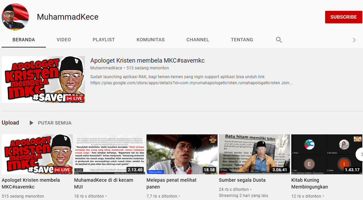
Task: Switch to the Beranda tab
Action: point(24,40)
